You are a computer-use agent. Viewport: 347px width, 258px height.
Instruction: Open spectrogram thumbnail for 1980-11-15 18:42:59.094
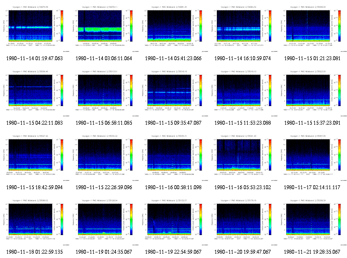(35, 158)
